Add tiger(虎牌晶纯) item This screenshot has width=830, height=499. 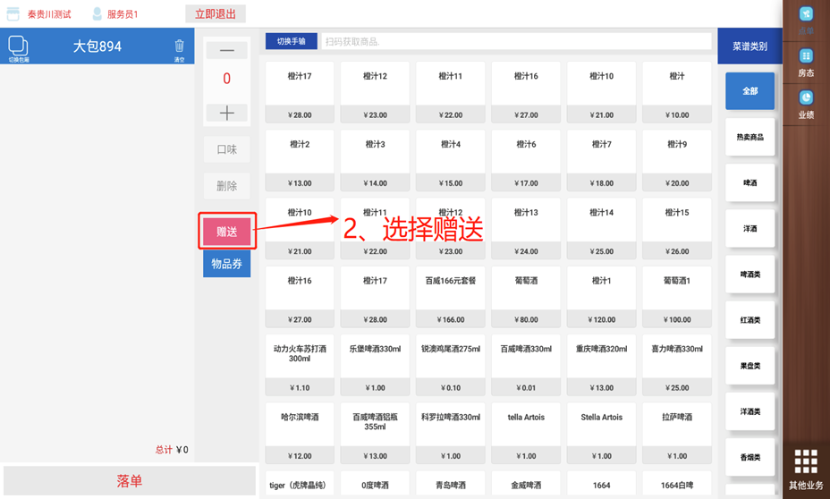(300, 484)
